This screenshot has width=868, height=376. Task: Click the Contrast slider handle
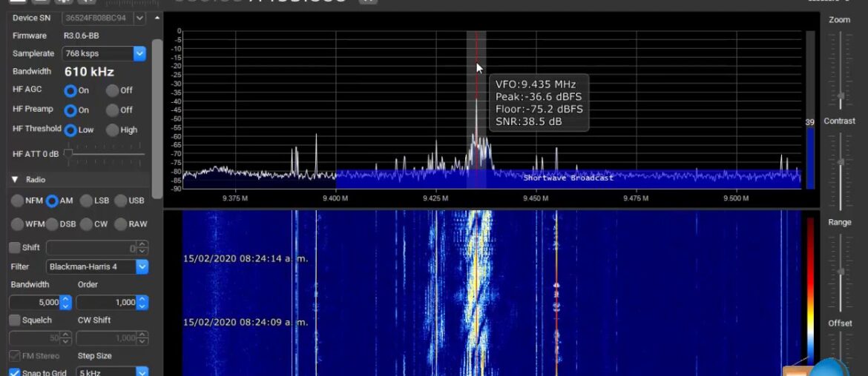coord(841,162)
